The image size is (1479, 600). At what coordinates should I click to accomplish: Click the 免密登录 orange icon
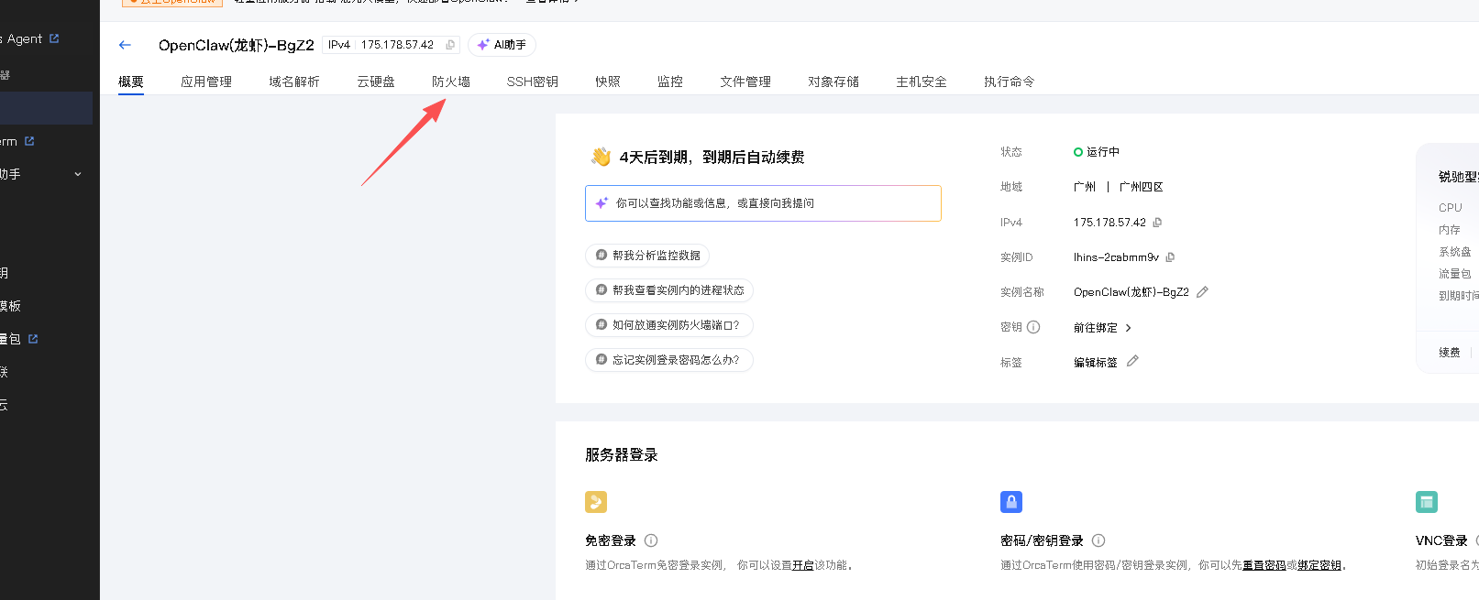point(596,502)
